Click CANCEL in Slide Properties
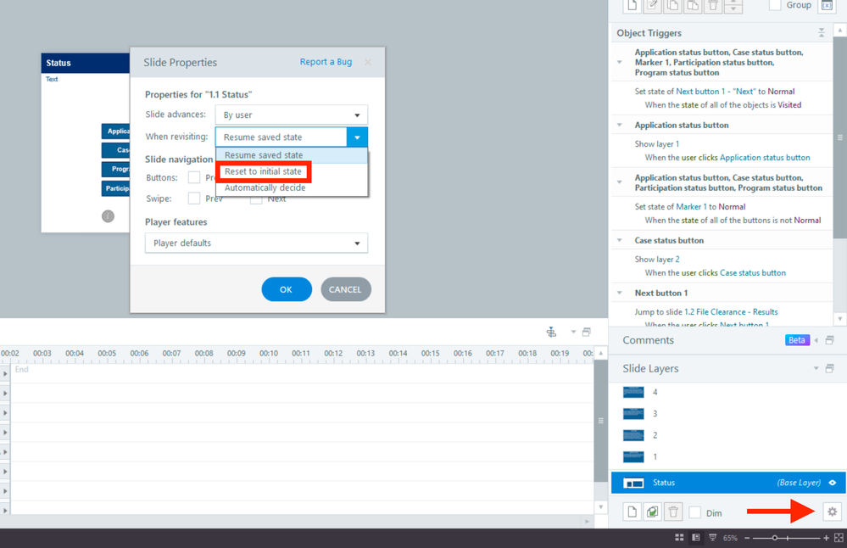The width and height of the screenshot is (847, 548). click(x=346, y=289)
